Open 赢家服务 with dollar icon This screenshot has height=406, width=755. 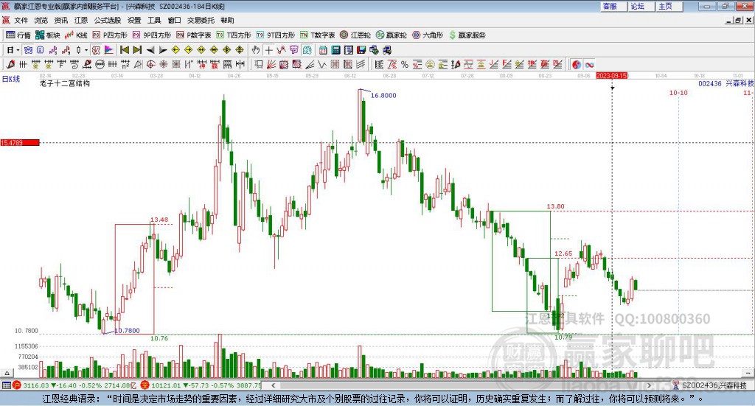pos(467,35)
